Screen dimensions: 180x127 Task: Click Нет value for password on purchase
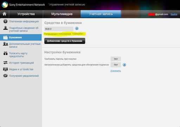click(116, 59)
